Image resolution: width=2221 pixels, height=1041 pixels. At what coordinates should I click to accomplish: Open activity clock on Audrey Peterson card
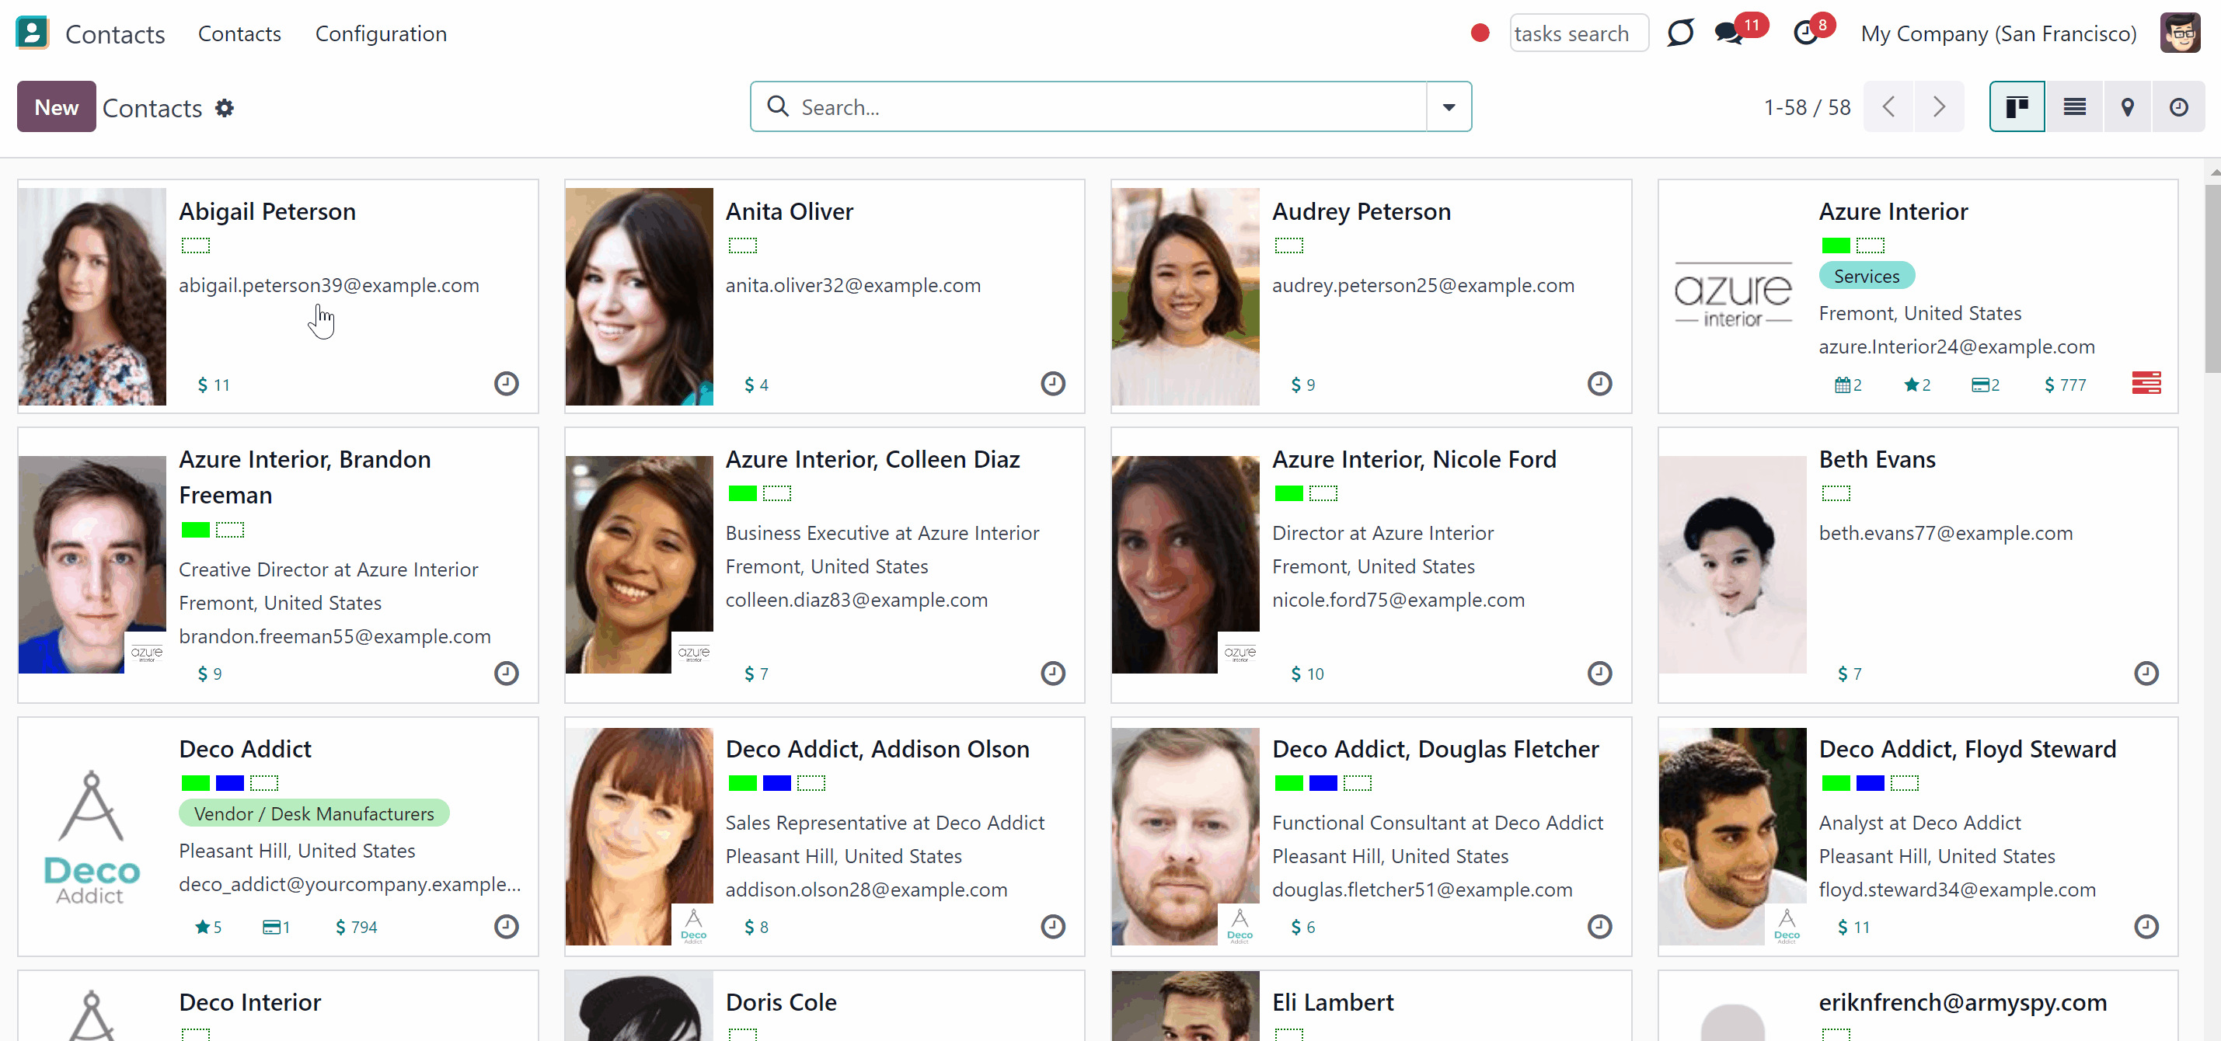(x=1599, y=384)
